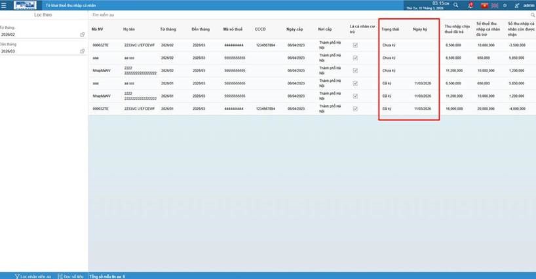The height and width of the screenshot is (279, 536).
Task: Click the admin user profile icon
Action: pos(518,5)
